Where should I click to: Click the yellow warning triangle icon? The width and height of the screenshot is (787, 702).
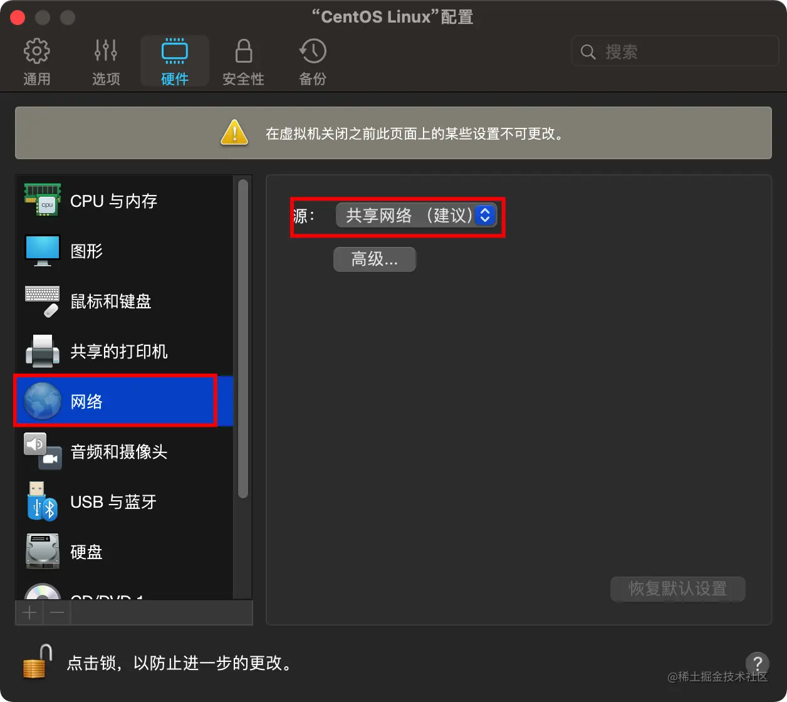coord(234,133)
